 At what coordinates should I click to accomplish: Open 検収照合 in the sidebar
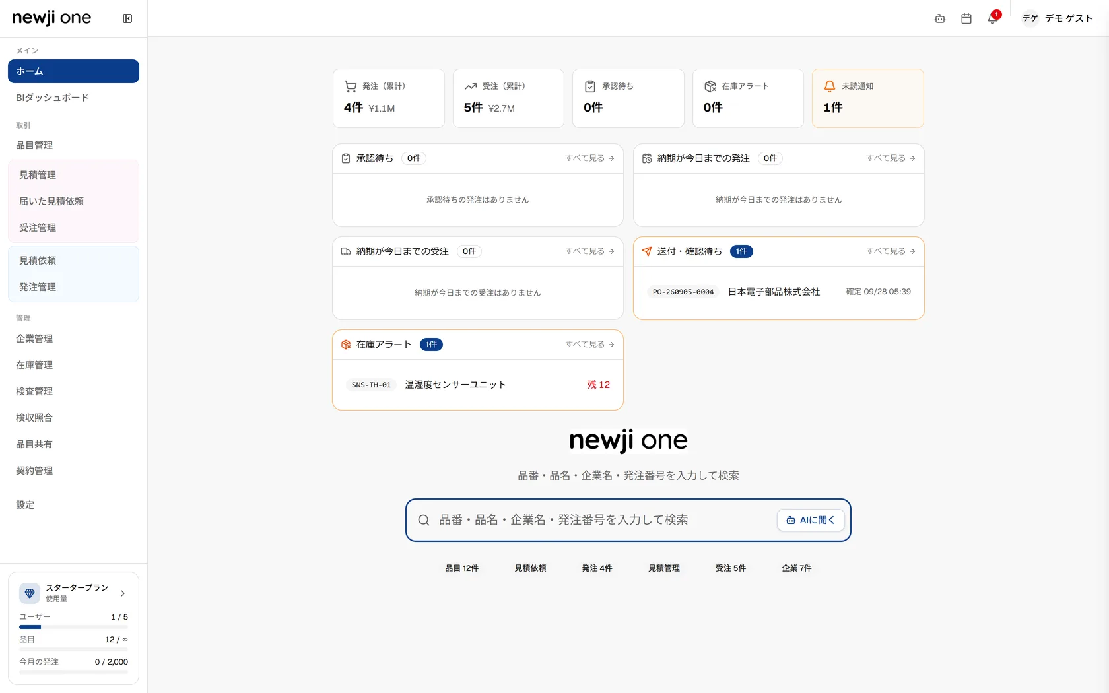(x=73, y=418)
